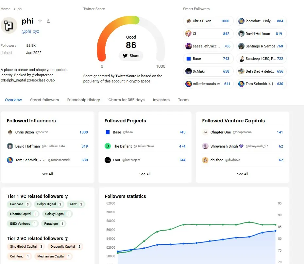
Task: Click the share/export icon beside phi name
Action: [49, 21]
